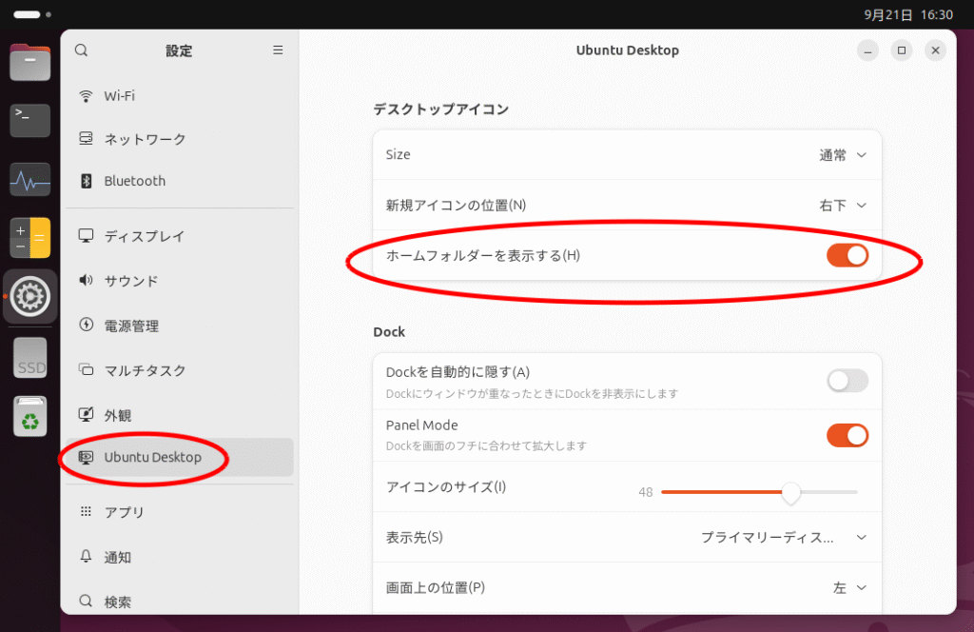Click the monitor icon beside ディスプレイ

click(86, 235)
